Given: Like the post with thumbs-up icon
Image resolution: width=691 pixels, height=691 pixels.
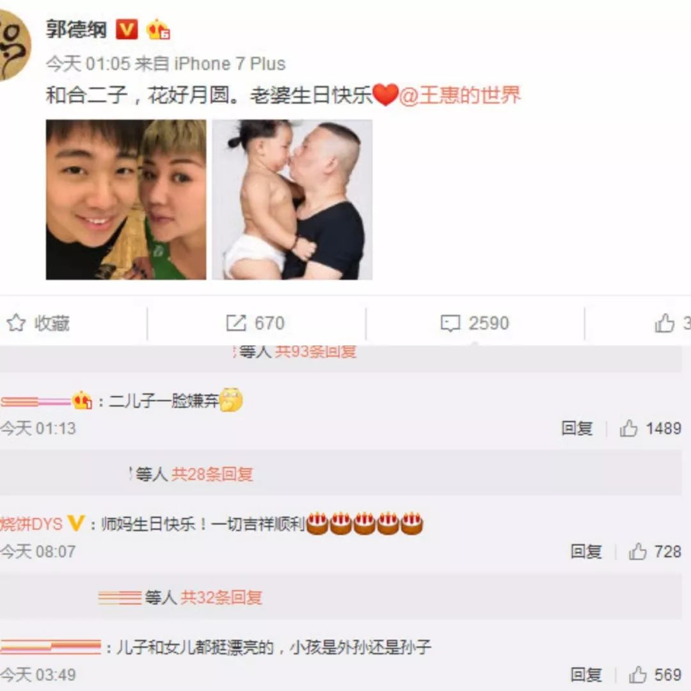Looking at the screenshot, I should click(x=664, y=323).
